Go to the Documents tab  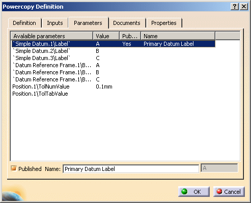(x=127, y=23)
